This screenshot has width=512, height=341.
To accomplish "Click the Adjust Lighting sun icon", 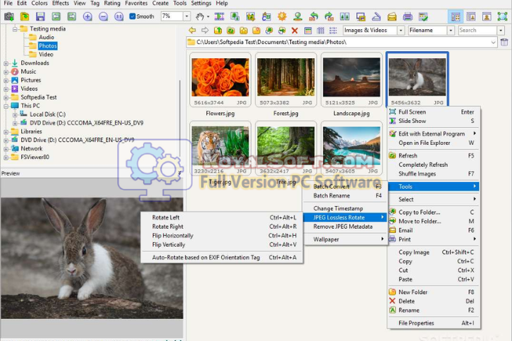I will (282, 16).
